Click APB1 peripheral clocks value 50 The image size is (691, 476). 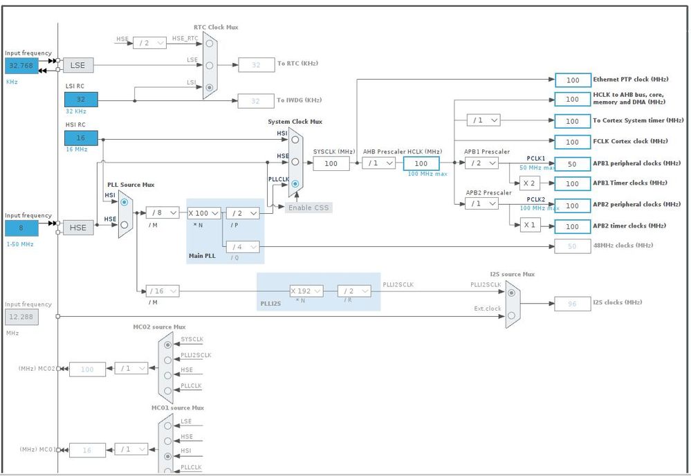click(573, 164)
